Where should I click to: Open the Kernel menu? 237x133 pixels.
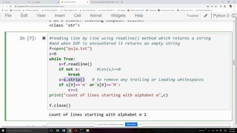click(x=96, y=16)
